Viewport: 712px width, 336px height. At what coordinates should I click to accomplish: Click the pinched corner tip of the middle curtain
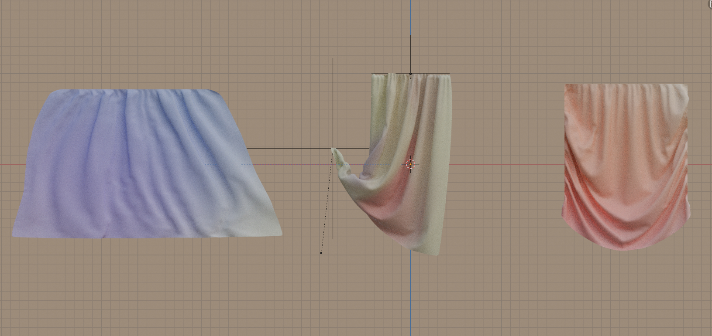pyautogui.click(x=334, y=151)
